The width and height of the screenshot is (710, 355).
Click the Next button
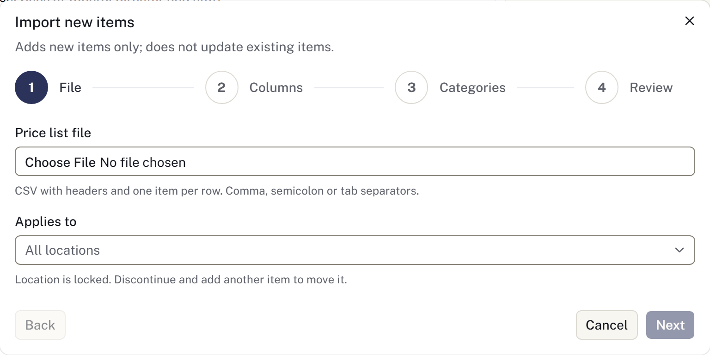[670, 325]
